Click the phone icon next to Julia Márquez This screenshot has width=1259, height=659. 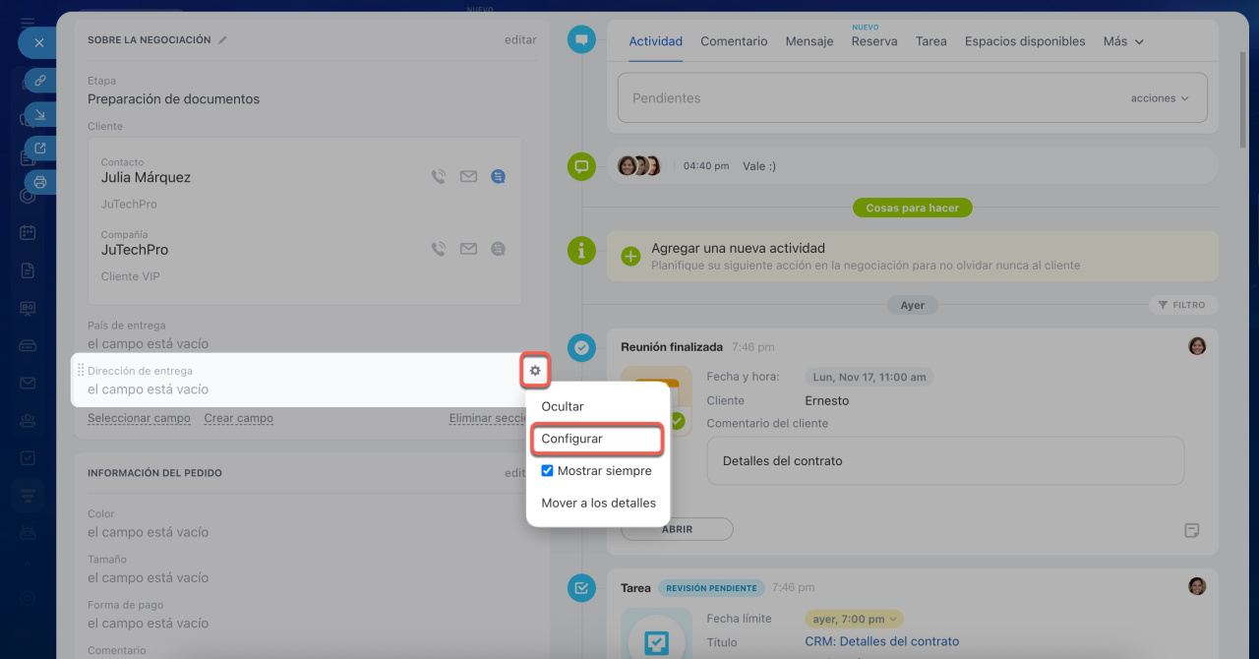click(439, 177)
